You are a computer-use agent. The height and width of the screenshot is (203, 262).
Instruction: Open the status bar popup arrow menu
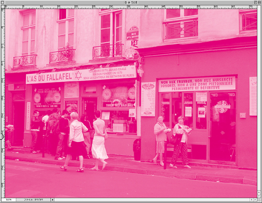click(52, 200)
